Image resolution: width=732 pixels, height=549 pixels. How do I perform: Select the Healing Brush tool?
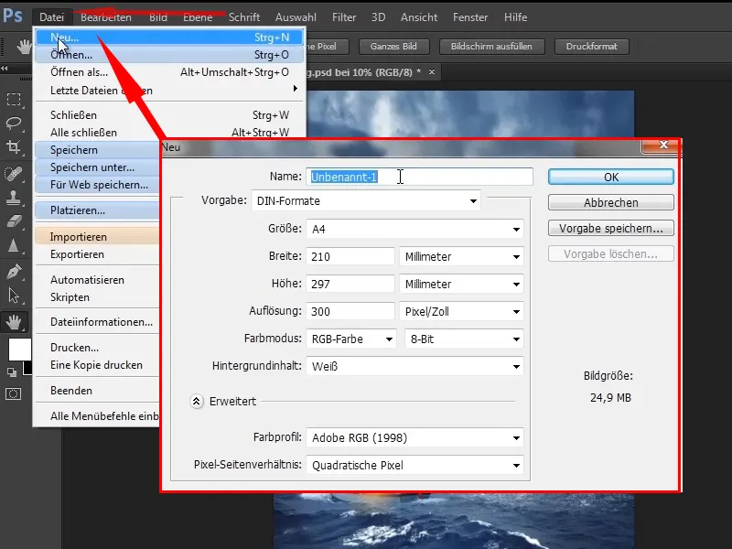coord(14,173)
